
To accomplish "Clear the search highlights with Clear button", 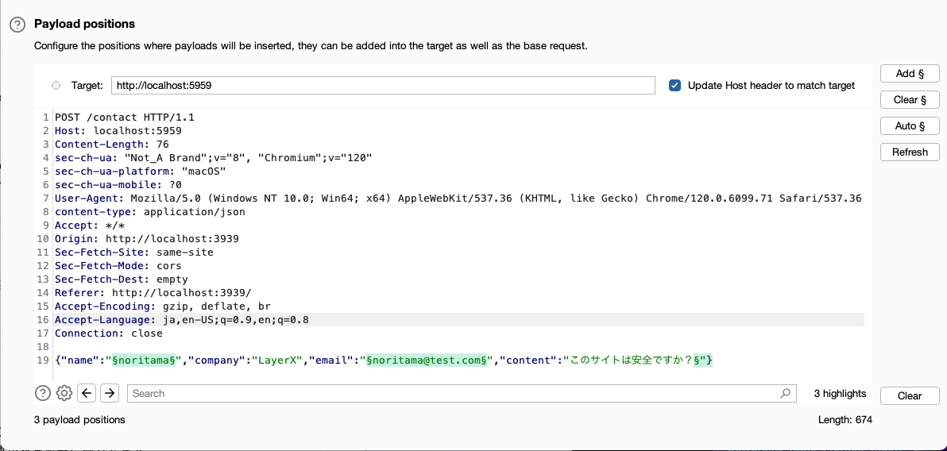I will coord(910,396).
